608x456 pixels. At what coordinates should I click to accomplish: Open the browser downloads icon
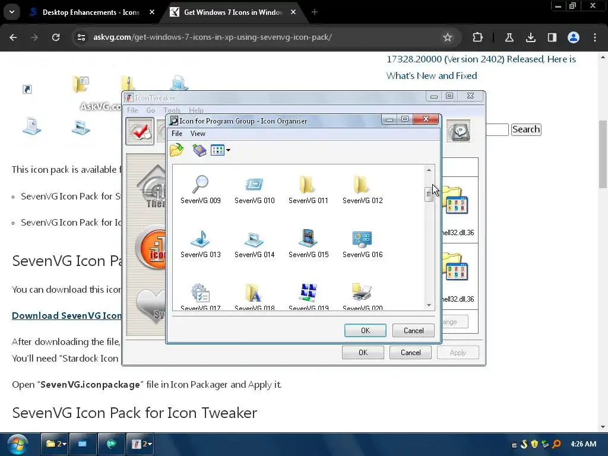530,37
